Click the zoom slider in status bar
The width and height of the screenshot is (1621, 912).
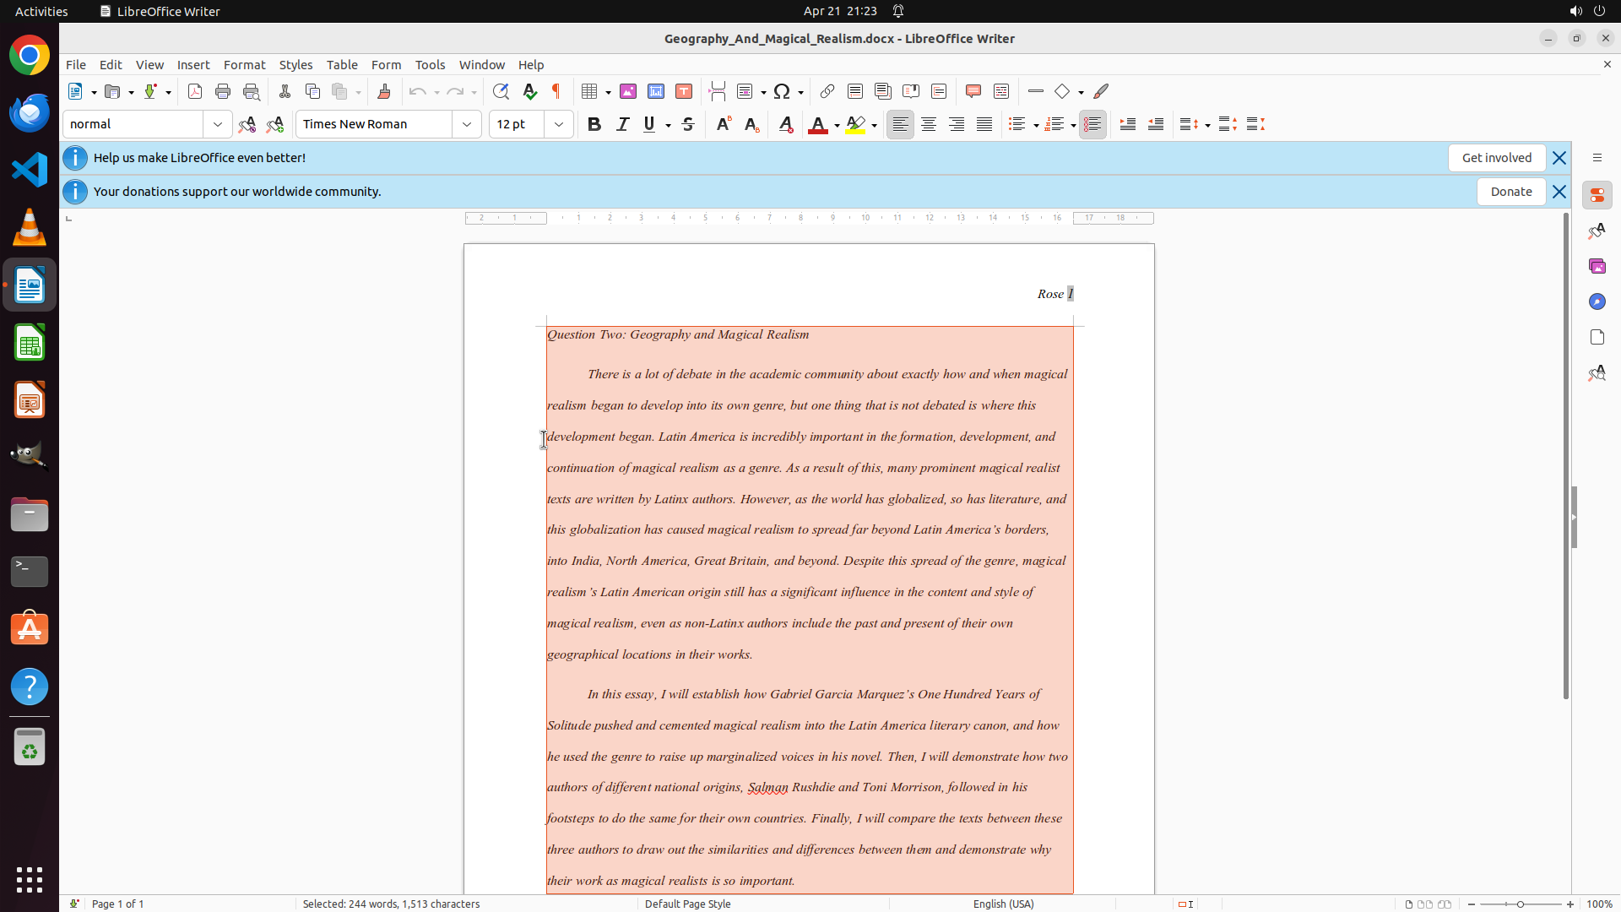click(1520, 904)
